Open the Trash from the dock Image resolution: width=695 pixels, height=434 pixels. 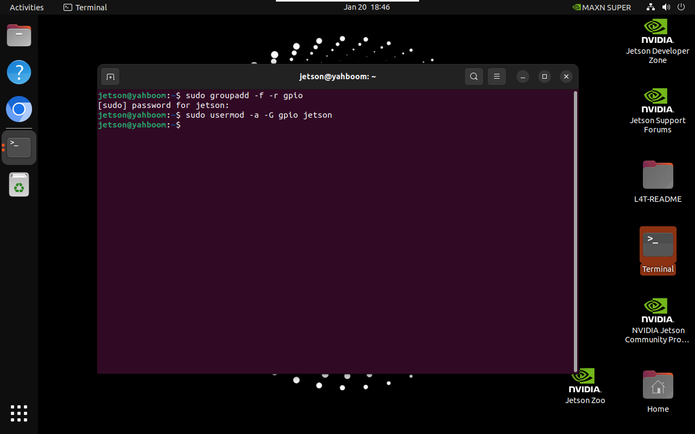tap(19, 184)
